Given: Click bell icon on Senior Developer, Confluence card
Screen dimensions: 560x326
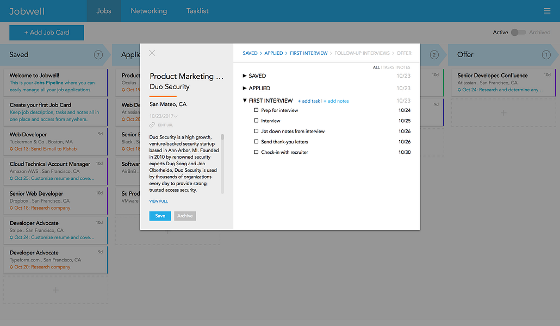Looking at the screenshot, I should pyautogui.click(x=459, y=90).
